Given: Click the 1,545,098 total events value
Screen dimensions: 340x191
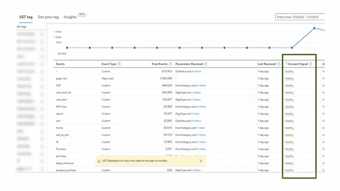Looking at the screenshot, I should (166, 78).
